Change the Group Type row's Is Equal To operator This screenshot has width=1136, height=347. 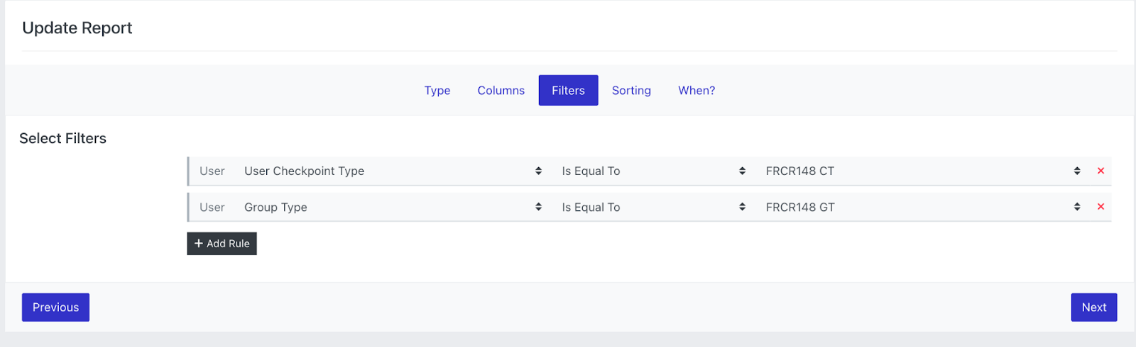(650, 207)
